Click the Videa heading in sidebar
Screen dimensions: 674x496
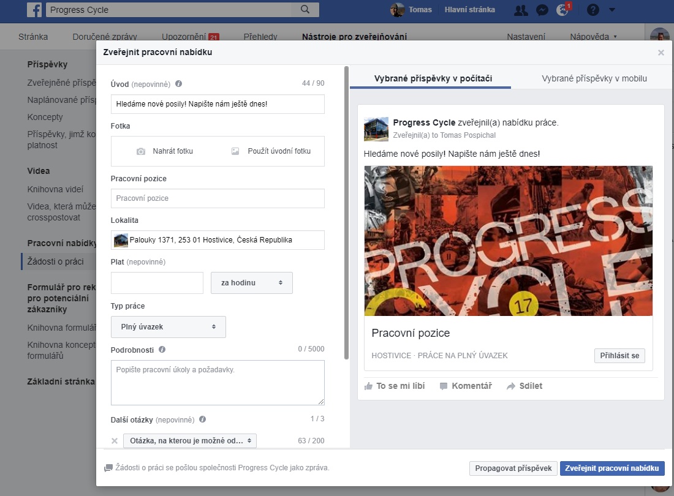click(39, 171)
